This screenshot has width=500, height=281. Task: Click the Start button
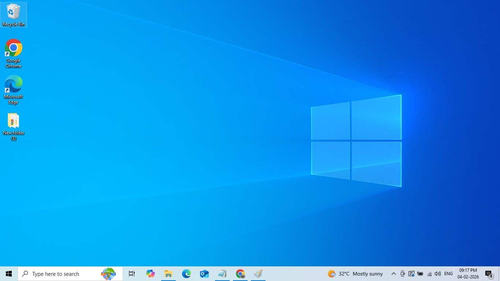(8, 273)
